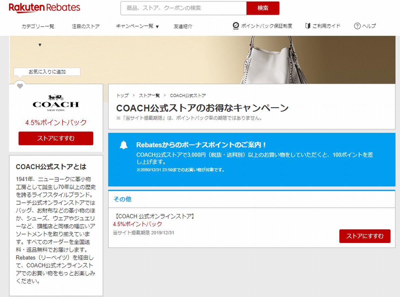Click the bell notification icon
The image size is (400, 297).
124,145
